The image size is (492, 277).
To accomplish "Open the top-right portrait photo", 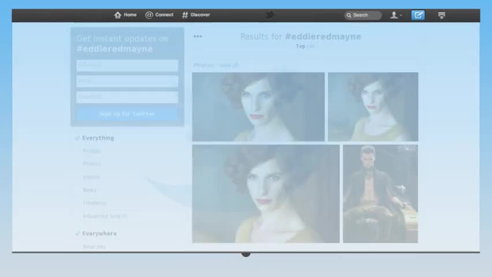I will (x=373, y=107).
